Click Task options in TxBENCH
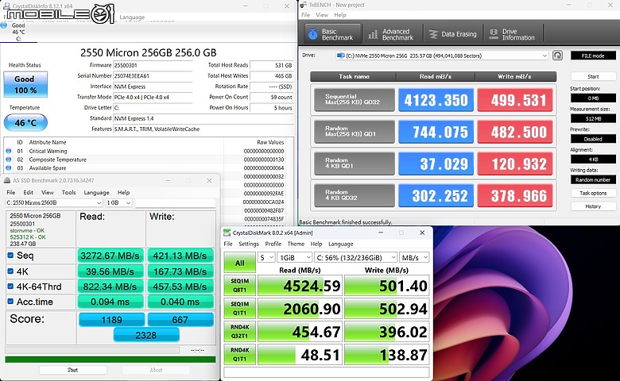620x381 pixels. [593, 193]
